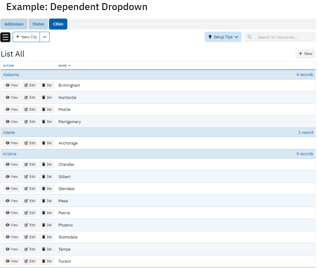The image size is (318, 268).
Task: Switch to the Addresses tab
Action: 14,24
